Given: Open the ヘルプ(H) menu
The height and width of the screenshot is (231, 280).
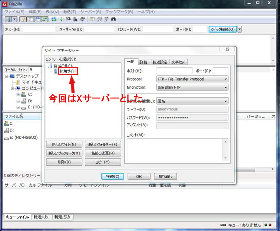Looking at the screenshot, I should 146,12.
